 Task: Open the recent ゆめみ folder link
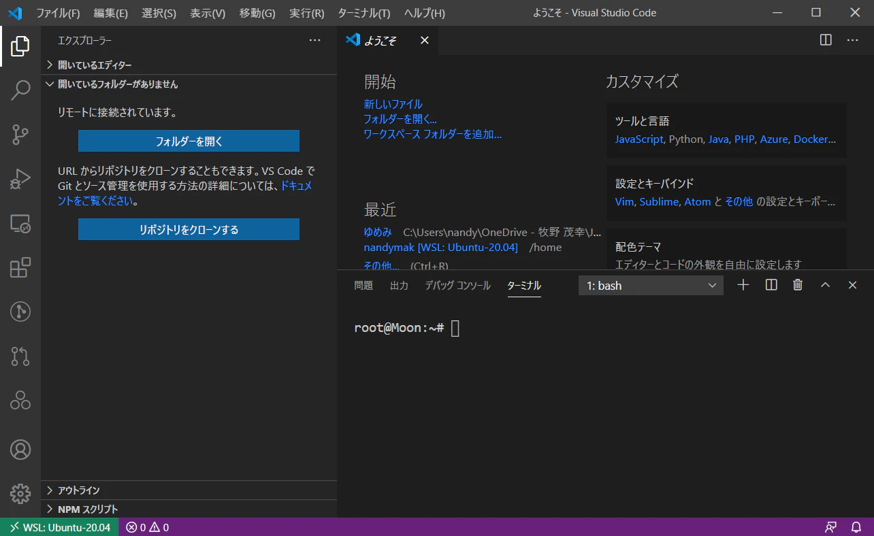pos(378,232)
